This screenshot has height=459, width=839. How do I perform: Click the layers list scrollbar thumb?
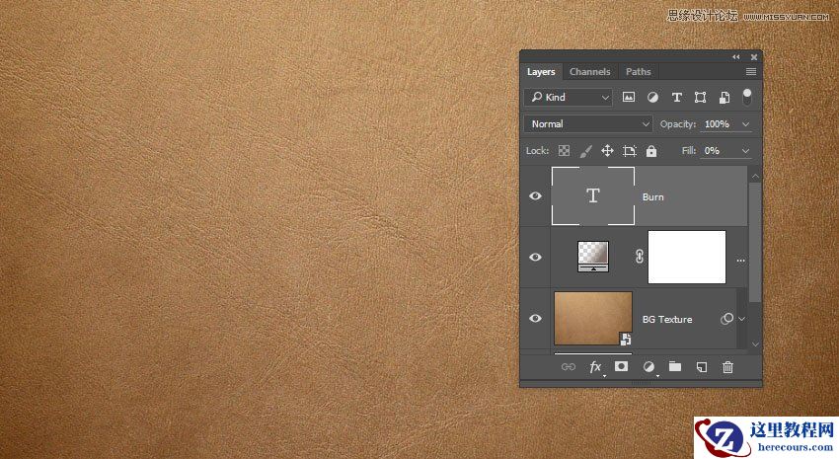coord(755,243)
